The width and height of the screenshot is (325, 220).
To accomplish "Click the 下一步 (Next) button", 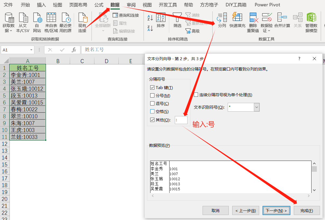I will point(276,210).
